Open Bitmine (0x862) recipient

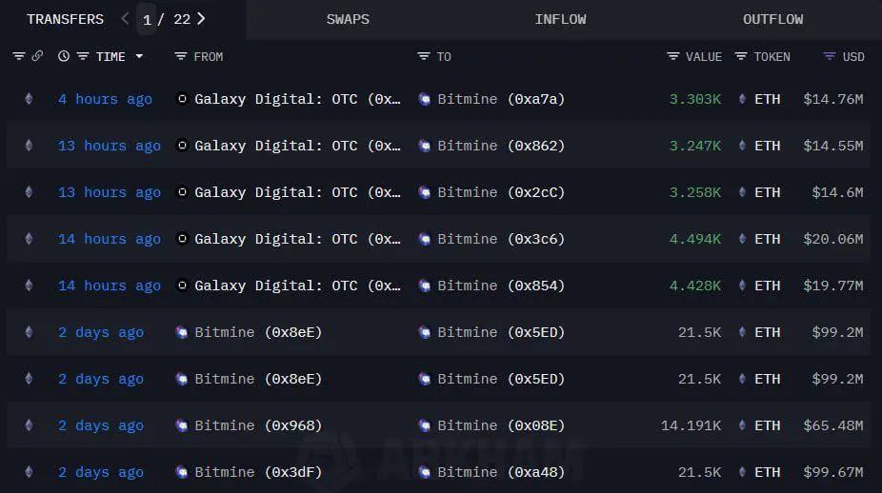coord(501,147)
